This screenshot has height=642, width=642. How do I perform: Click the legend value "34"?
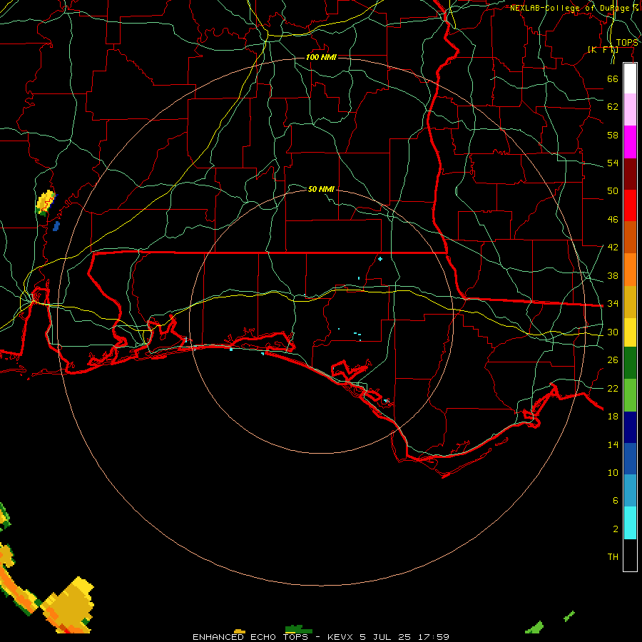613,304
